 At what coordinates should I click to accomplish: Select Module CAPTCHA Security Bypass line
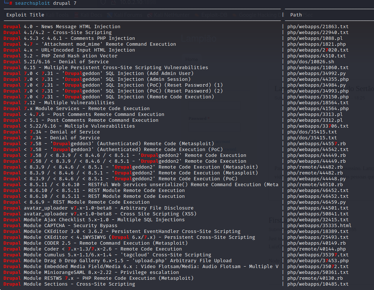coord(60,226)
